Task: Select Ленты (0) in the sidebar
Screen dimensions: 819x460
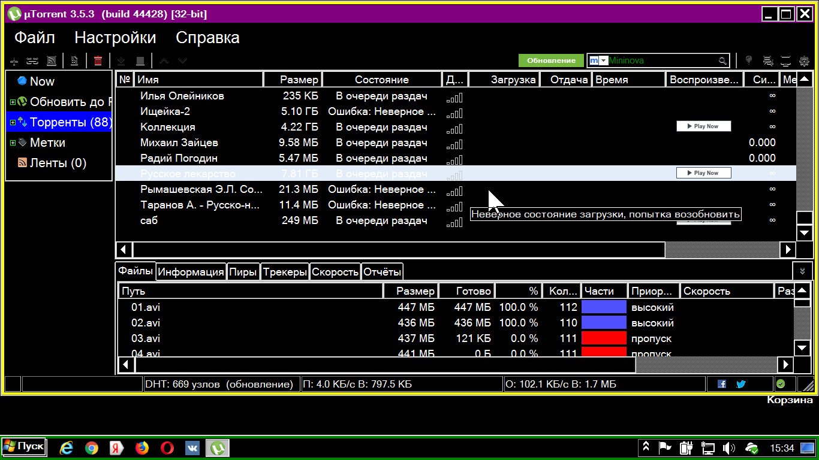Action: (58, 163)
